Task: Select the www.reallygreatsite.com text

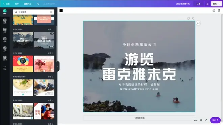Action: pyautogui.click(x=139, y=89)
